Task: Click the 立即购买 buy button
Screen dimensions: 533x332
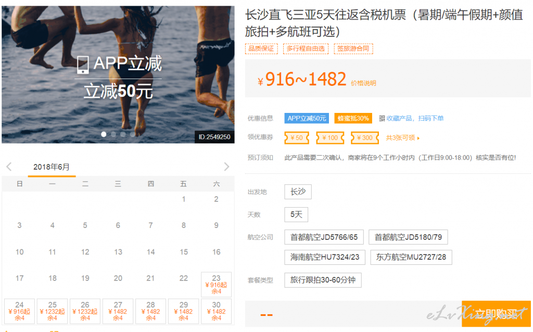Action: tap(496, 314)
